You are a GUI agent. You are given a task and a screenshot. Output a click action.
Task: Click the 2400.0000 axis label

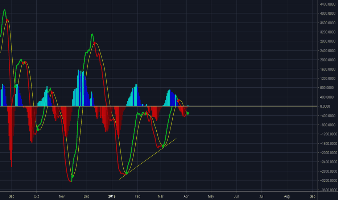pos(327,51)
